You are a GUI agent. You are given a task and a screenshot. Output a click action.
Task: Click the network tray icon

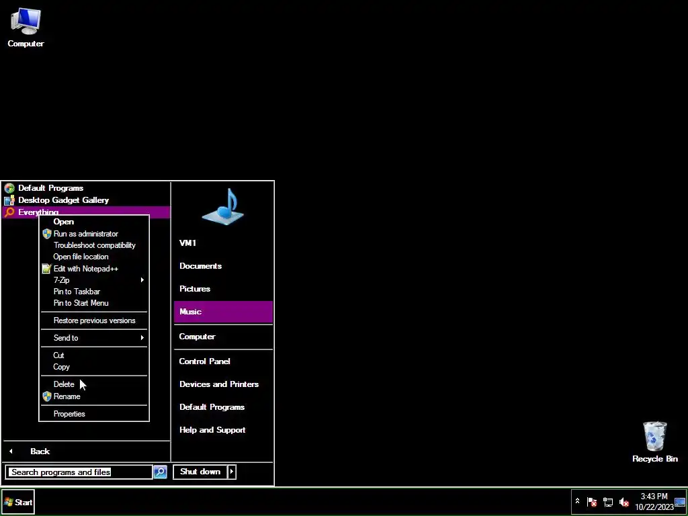[608, 502]
